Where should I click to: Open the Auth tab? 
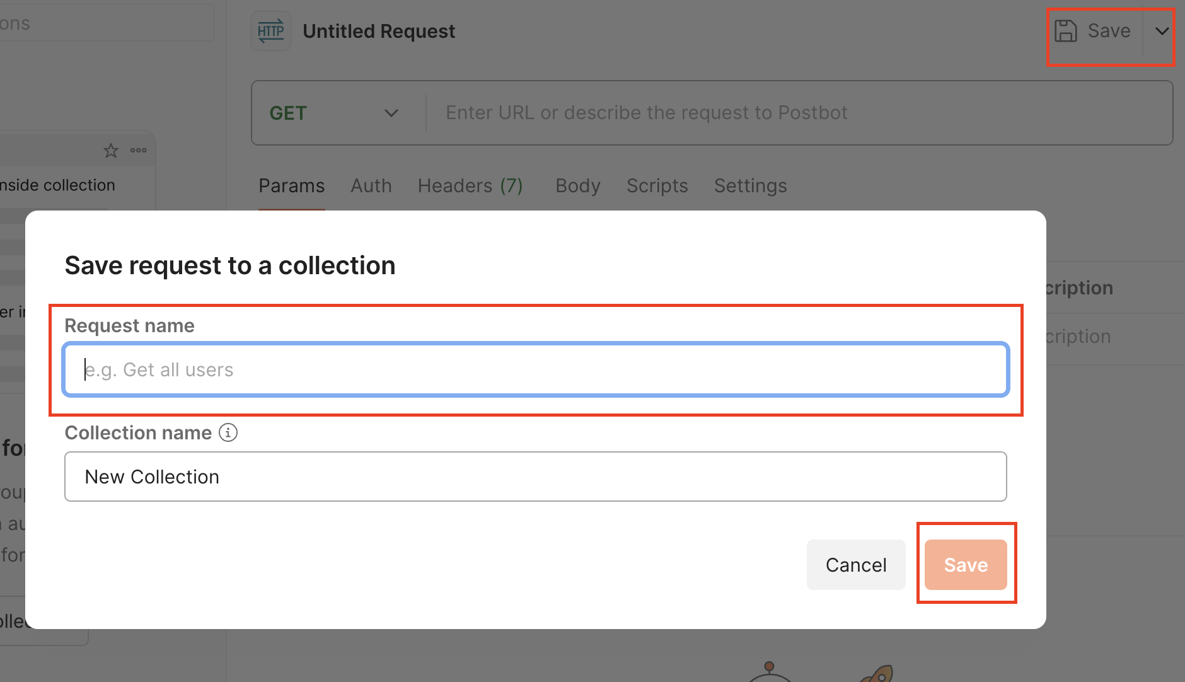pos(371,186)
